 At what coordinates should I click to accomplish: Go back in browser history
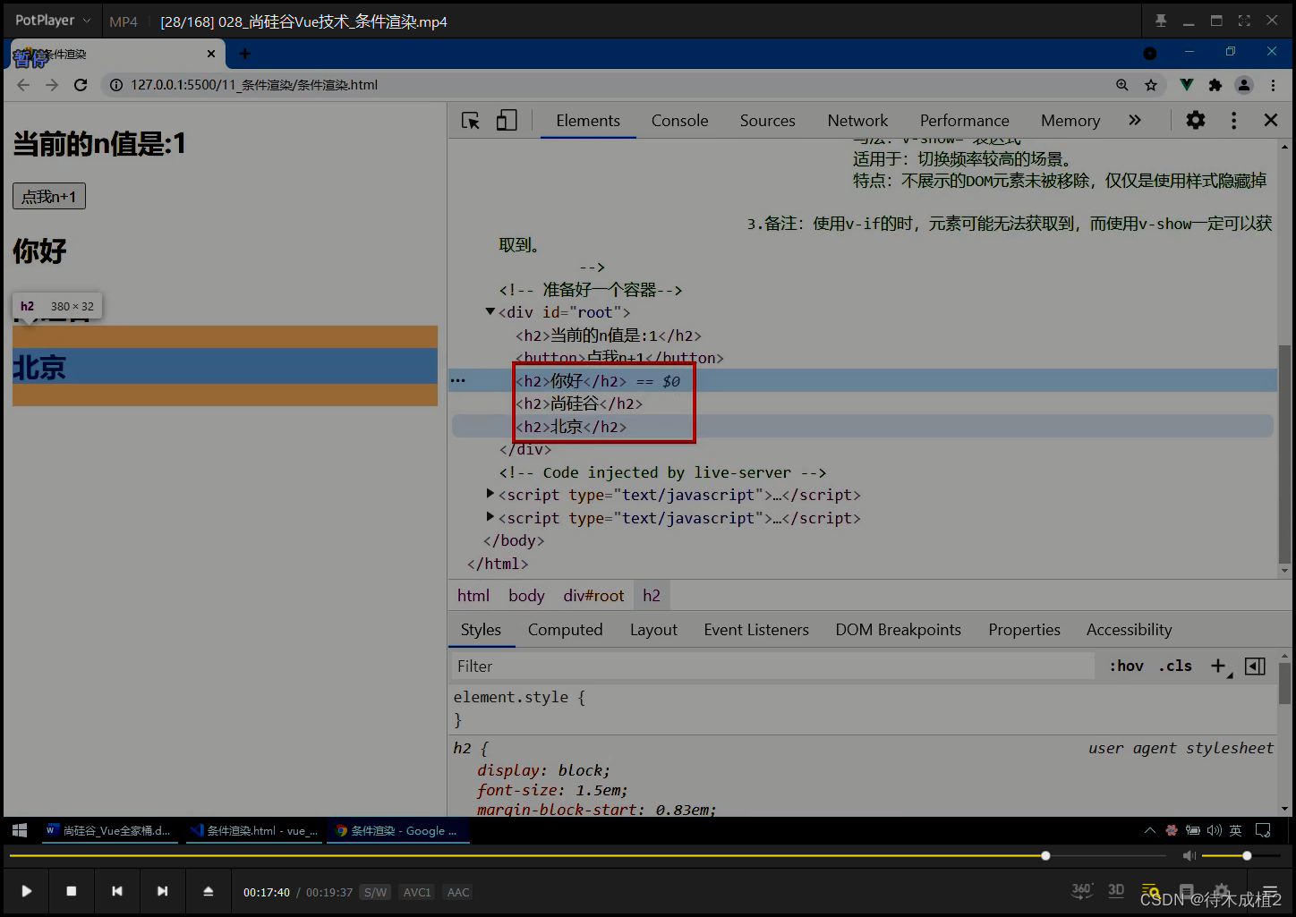(23, 85)
